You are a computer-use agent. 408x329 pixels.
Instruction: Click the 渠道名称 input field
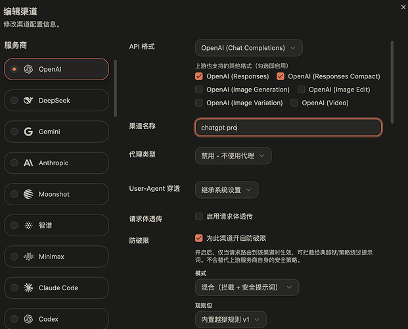(288, 128)
